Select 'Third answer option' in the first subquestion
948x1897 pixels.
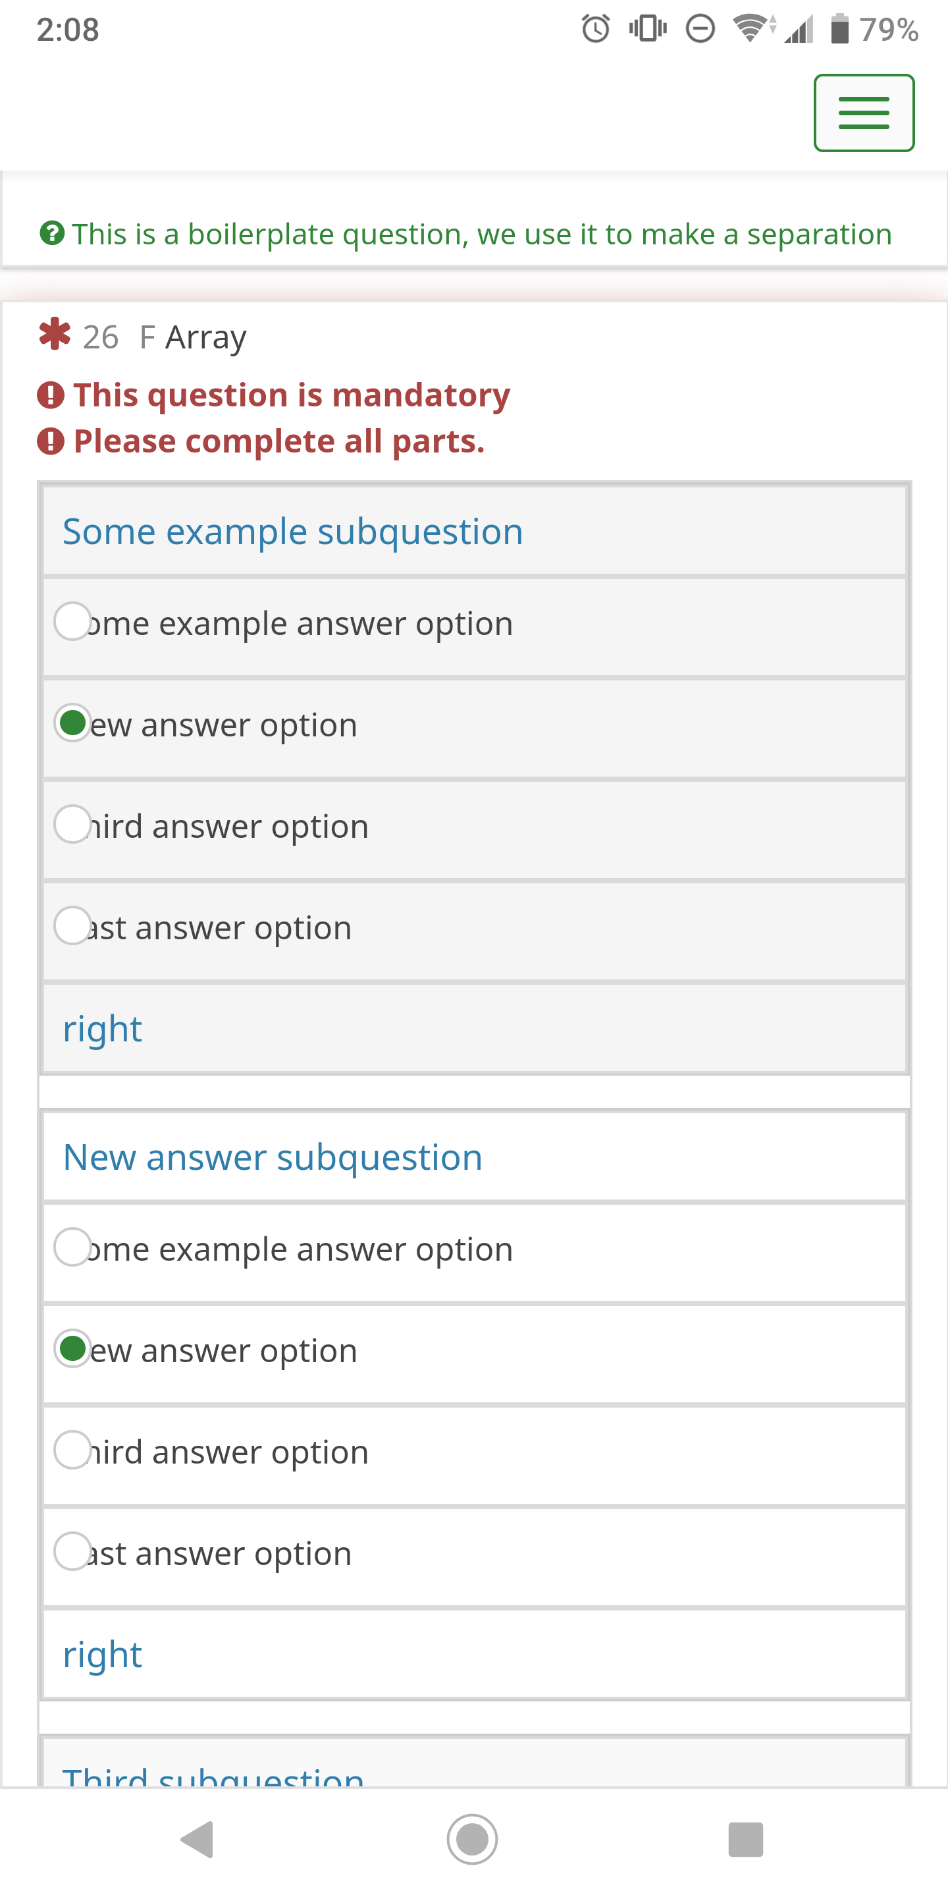[72, 824]
